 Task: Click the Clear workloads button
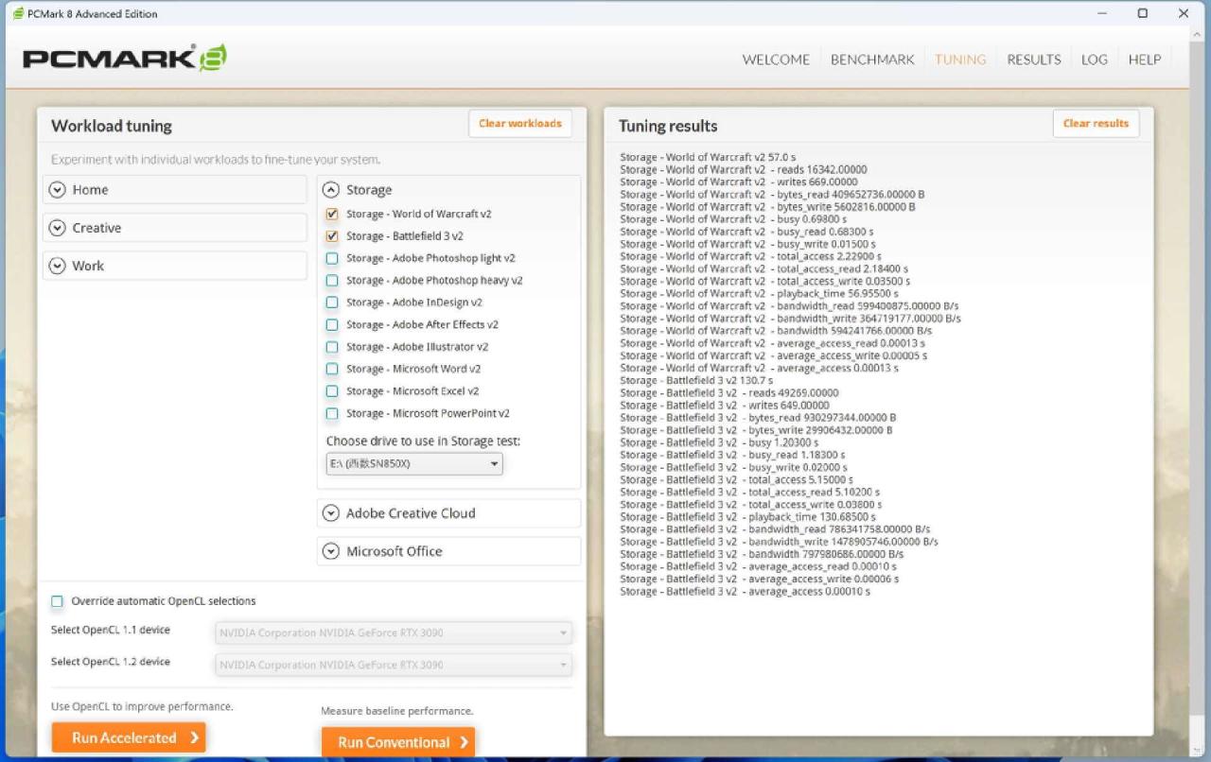coord(520,124)
